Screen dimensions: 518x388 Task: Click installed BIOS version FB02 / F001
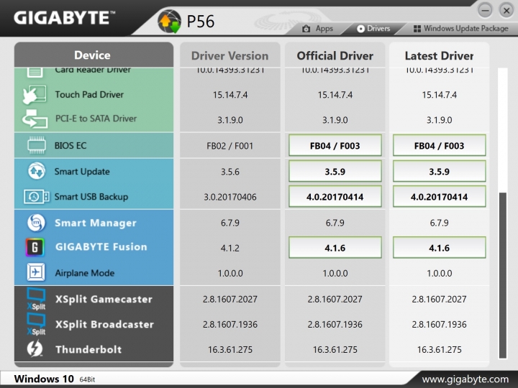[x=230, y=146]
